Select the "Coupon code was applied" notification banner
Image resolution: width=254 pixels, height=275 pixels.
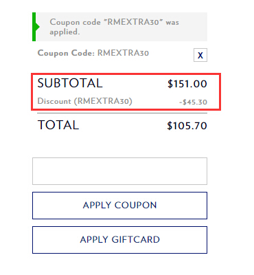click(119, 27)
